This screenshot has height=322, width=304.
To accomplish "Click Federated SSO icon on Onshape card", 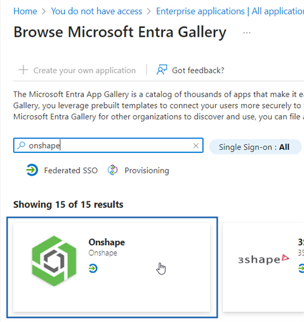I will pos(93,269).
